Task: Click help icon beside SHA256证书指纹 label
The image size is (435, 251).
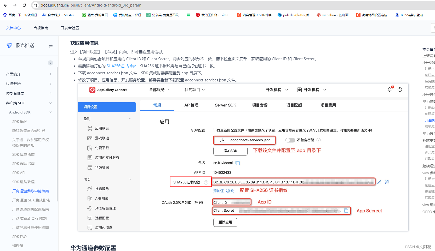Action: click(x=206, y=182)
